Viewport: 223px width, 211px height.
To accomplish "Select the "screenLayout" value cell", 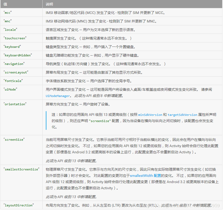I will pos(16,72).
